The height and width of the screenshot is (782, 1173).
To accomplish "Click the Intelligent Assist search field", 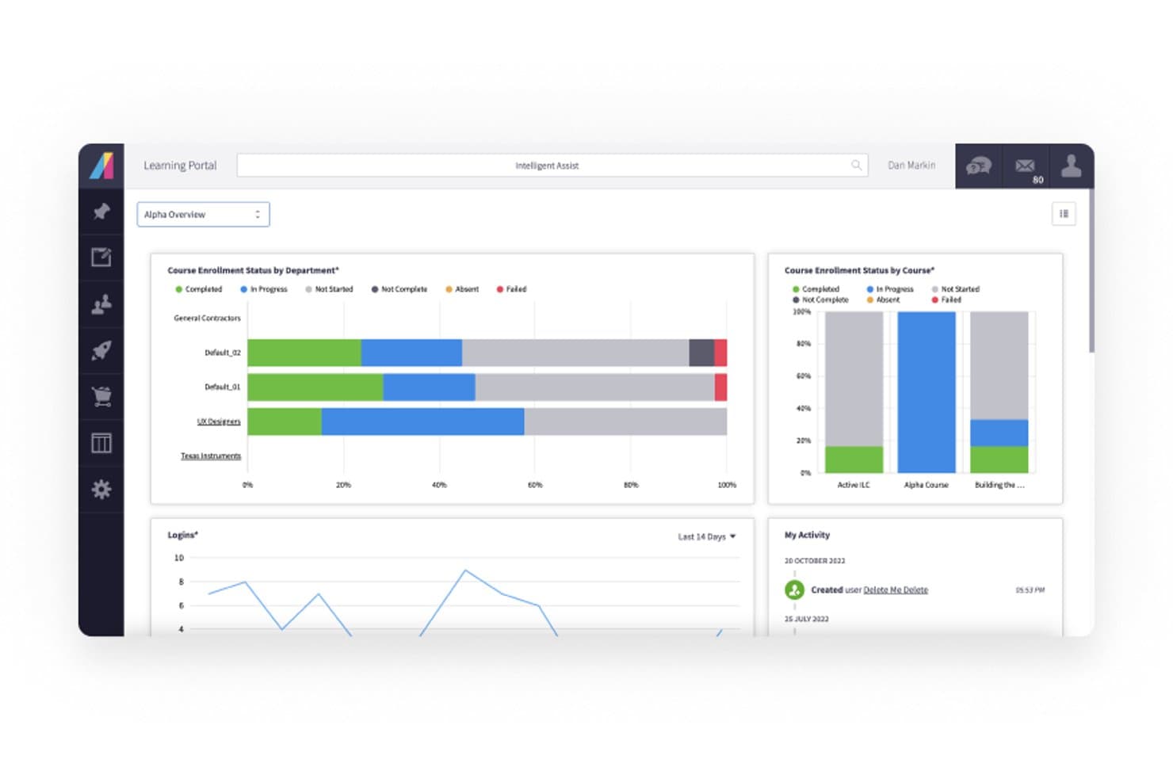I will (552, 165).
